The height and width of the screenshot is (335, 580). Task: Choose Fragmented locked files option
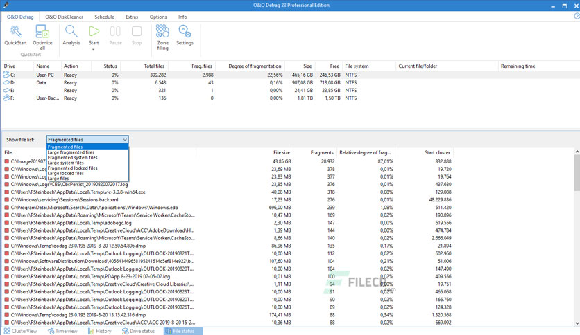pyautogui.click(x=87, y=168)
